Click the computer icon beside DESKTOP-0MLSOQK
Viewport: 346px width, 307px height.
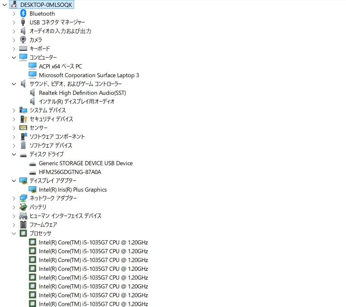pos(14,5)
